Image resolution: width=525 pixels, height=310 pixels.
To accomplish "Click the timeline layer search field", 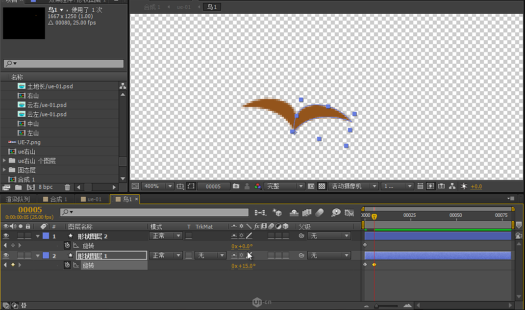I will click(154, 212).
